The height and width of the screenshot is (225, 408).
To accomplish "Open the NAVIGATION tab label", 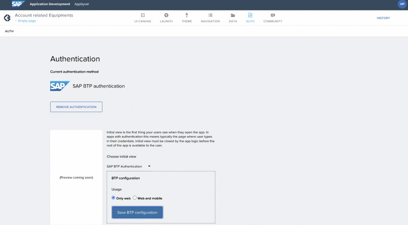I will click(210, 22).
